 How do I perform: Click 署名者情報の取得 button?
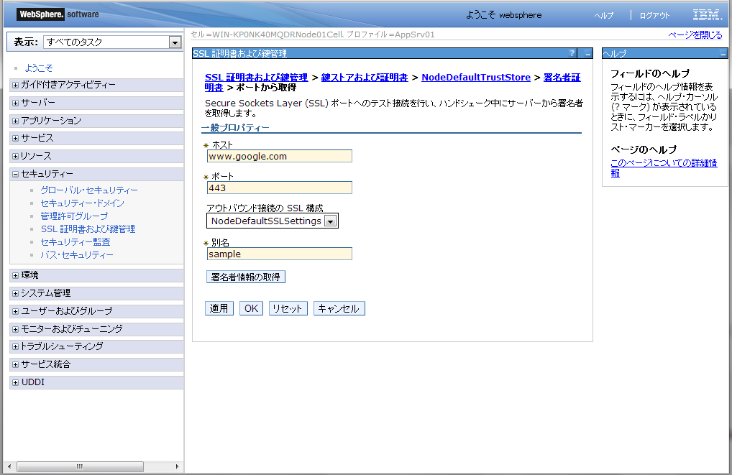[x=245, y=277]
